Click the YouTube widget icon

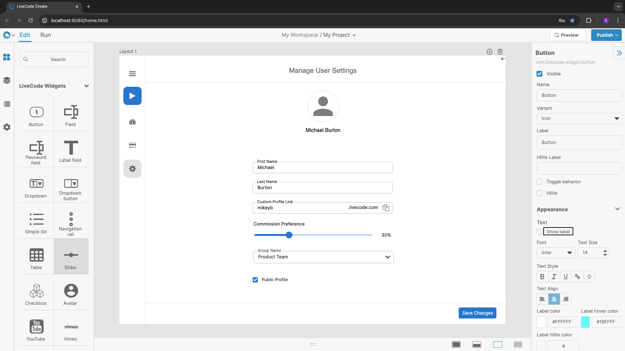coord(36,326)
